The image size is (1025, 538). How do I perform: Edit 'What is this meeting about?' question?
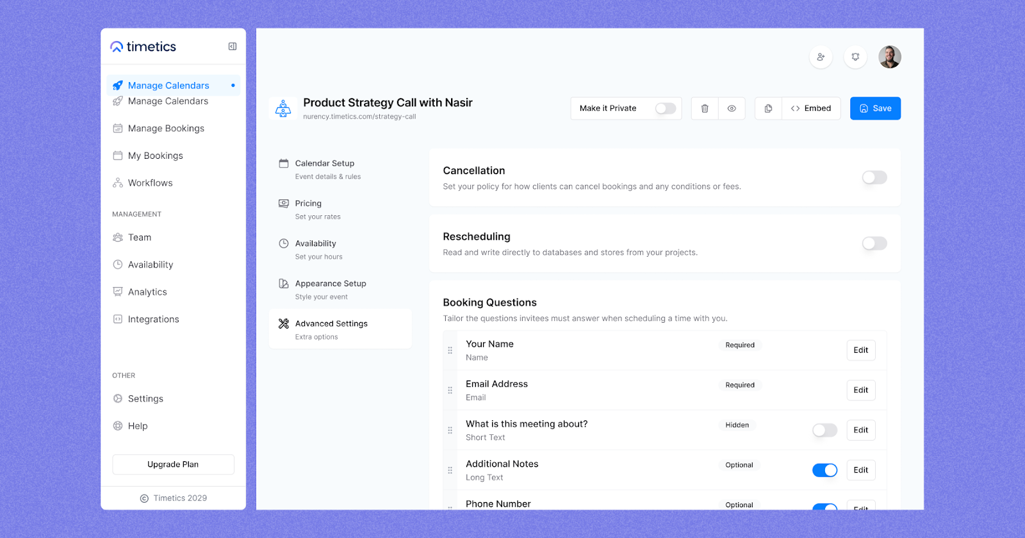(860, 430)
